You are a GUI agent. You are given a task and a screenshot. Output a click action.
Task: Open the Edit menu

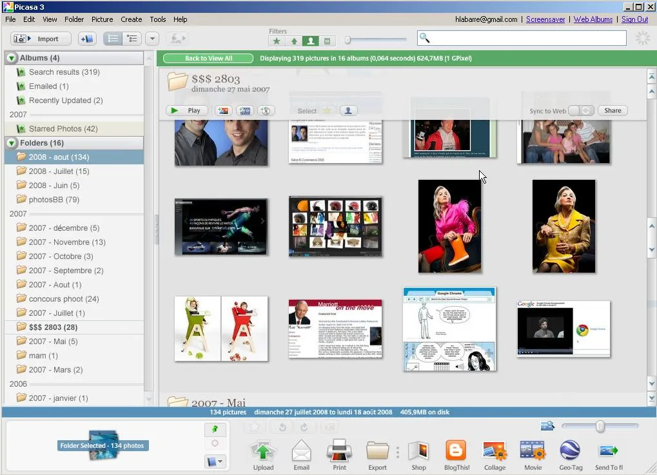pyautogui.click(x=29, y=19)
